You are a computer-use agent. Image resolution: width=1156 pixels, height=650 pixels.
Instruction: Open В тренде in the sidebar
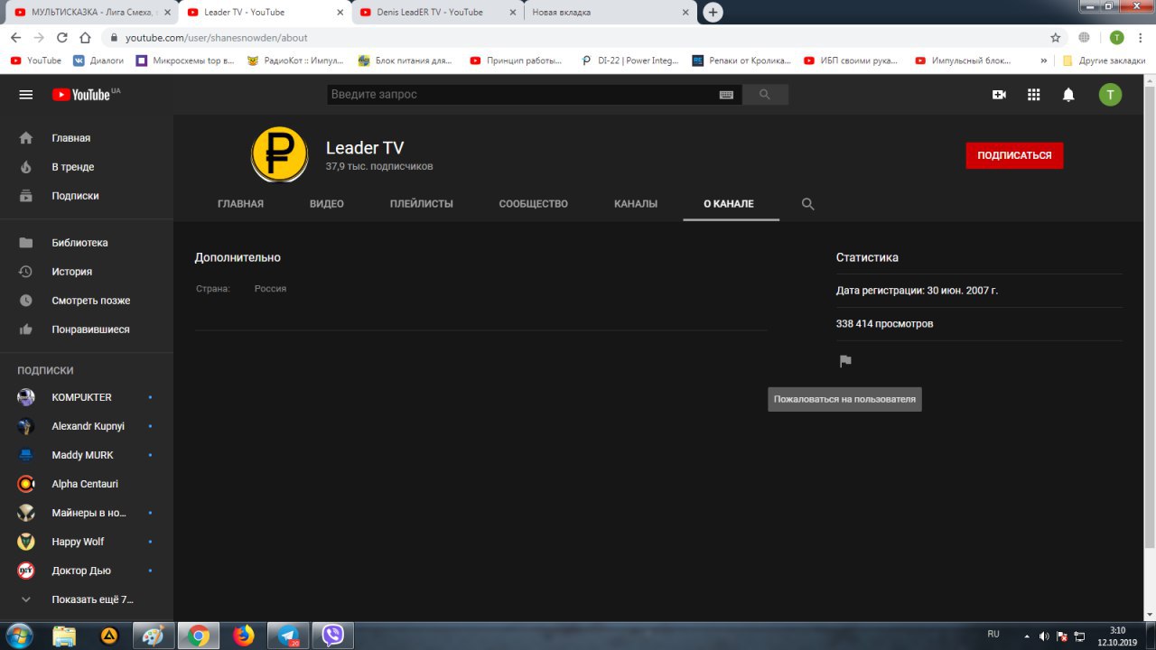87,167
